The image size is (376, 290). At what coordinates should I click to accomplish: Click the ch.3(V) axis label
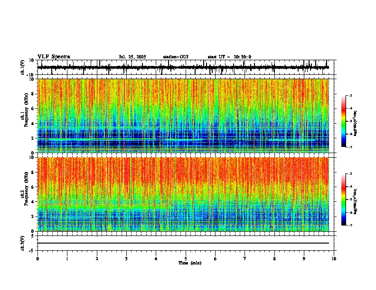pyautogui.click(x=23, y=244)
